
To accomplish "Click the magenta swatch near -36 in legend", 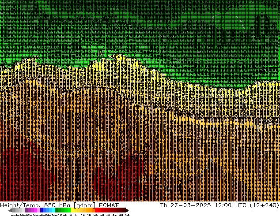I will [x=35, y=210].
